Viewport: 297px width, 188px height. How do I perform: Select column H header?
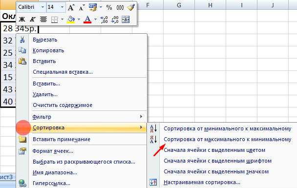[x=210, y=5]
